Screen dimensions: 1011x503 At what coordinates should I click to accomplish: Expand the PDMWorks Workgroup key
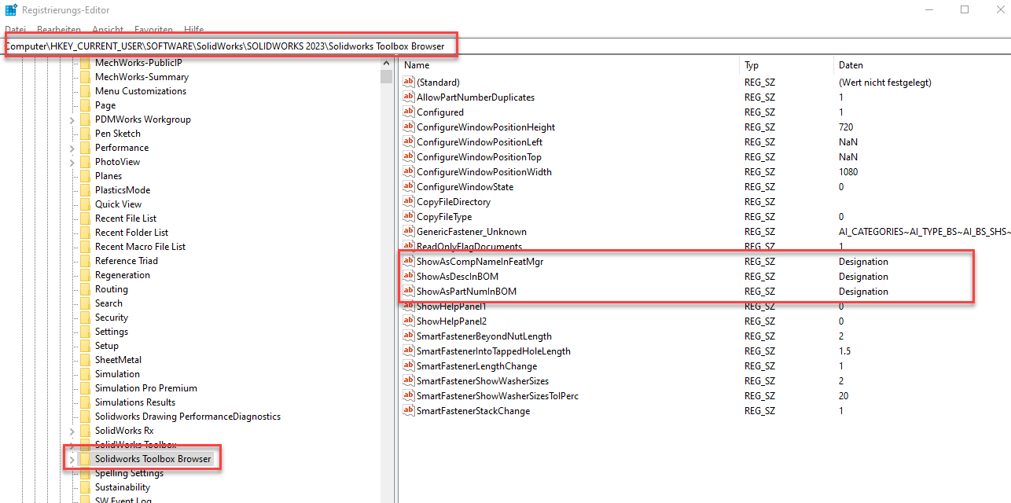click(x=72, y=119)
